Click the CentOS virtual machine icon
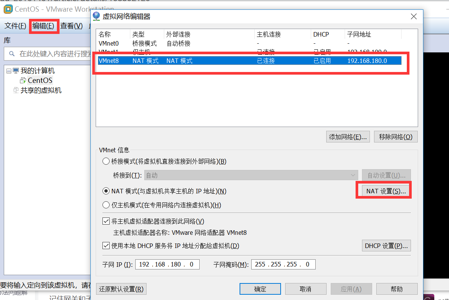The width and height of the screenshot is (449, 300). (x=23, y=81)
